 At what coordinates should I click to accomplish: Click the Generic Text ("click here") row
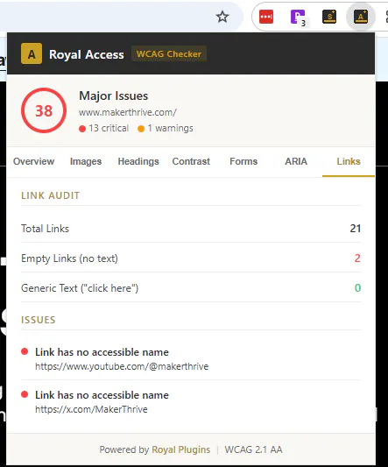pos(191,288)
